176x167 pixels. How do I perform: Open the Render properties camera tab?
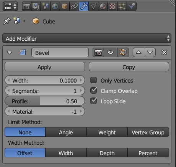26,6
